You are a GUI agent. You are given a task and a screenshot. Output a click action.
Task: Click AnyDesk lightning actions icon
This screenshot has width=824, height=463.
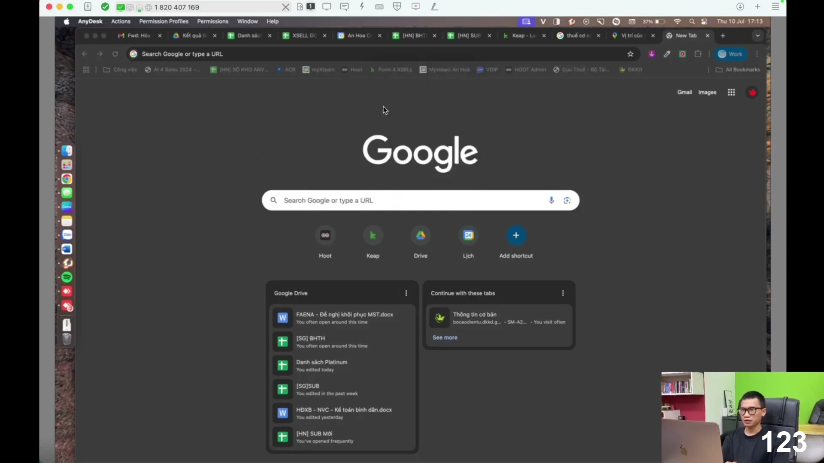coord(362,7)
